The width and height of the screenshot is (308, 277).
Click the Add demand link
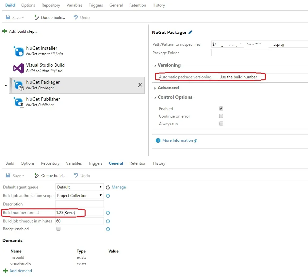click(21, 271)
